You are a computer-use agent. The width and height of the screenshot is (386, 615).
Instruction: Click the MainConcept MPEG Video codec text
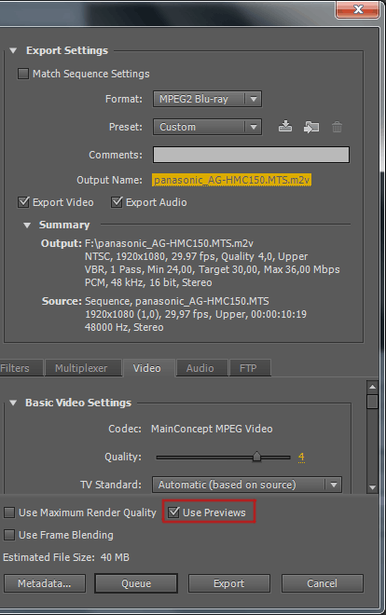coord(212,429)
